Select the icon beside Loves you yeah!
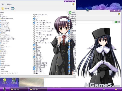Image resolution: width=122 pixels, height=91 pixels. pyautogui.click(x=34, y=31)
